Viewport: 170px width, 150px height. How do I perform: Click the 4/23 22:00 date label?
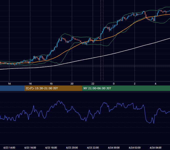pyautogui.click(x=93, y=147)
